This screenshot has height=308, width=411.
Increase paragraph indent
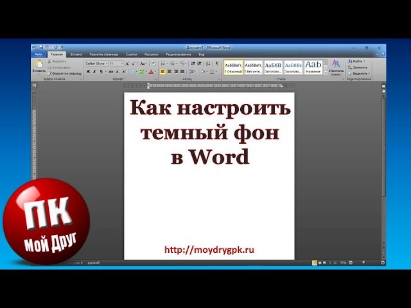click(199, 64)
